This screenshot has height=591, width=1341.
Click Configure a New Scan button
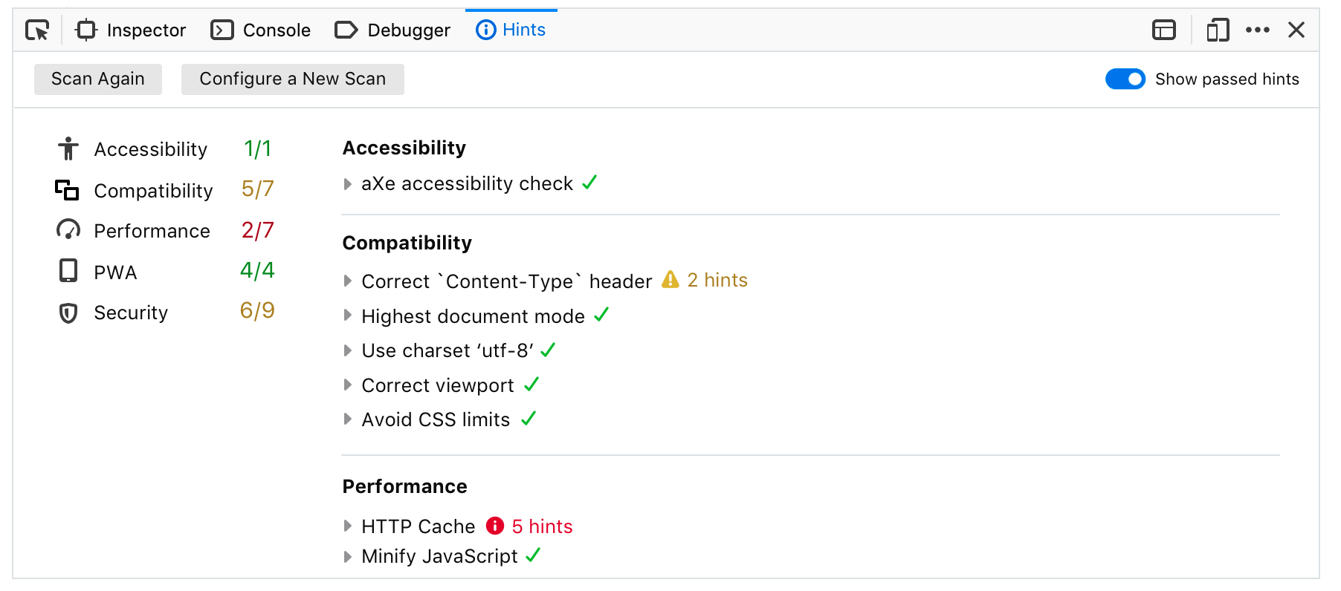click(292, 79)
